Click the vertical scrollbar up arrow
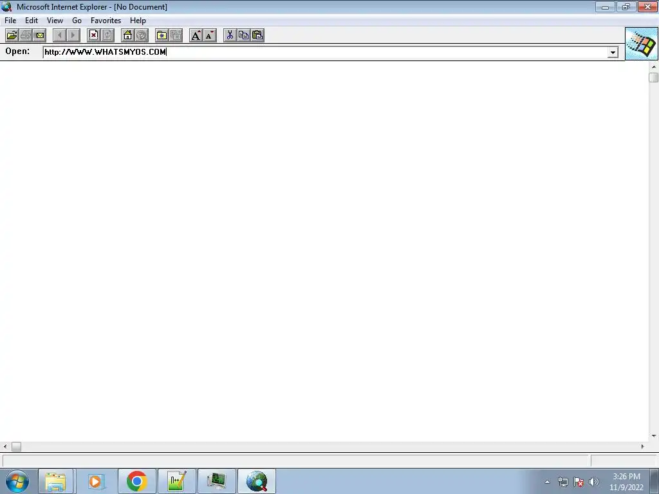This screenshot has height=494, width=659. click(654, 67)
